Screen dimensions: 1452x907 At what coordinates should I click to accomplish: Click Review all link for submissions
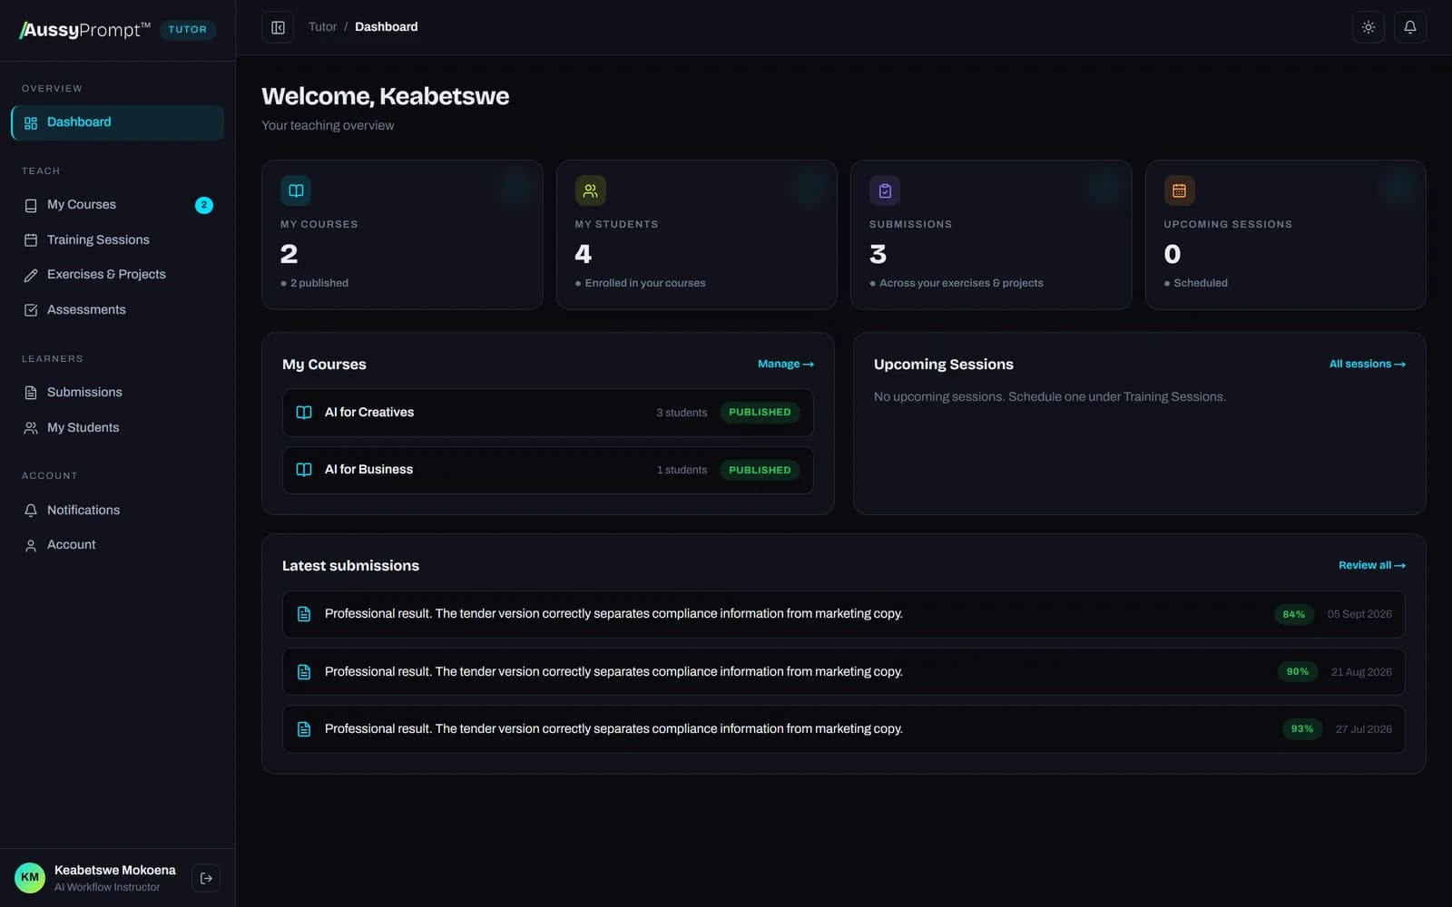pyautogui.click(x=1372, y=566)
